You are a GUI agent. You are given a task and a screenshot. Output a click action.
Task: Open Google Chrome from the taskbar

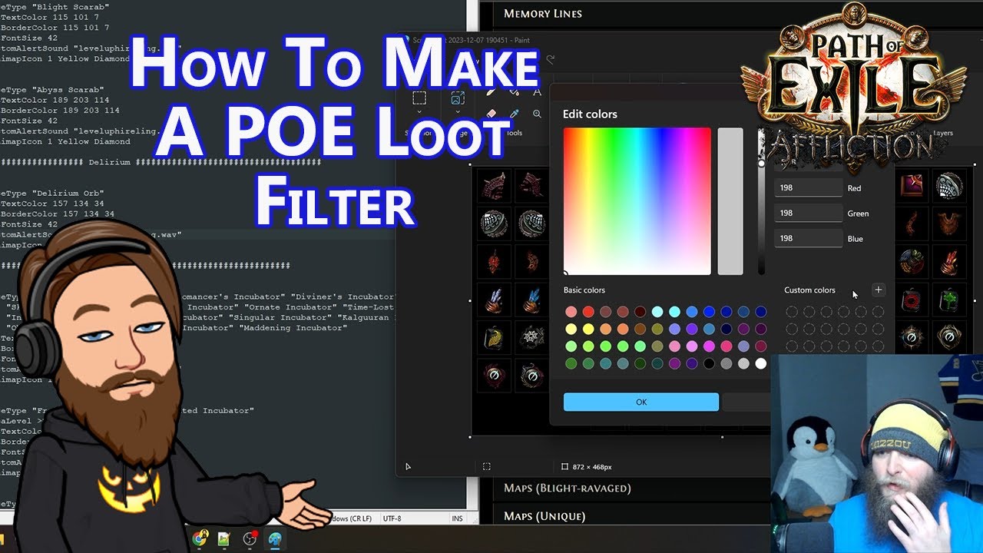[x=199, y=539]
